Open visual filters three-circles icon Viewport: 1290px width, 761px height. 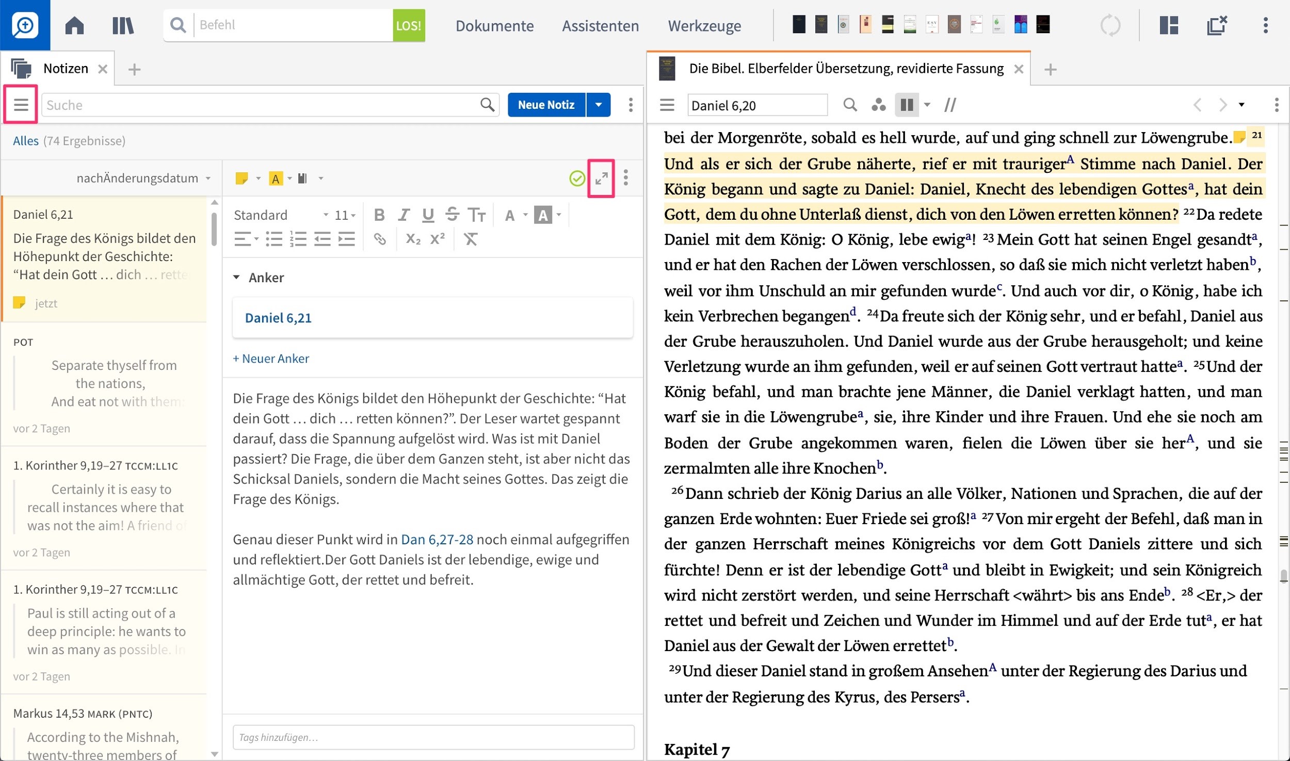(879, 105)
